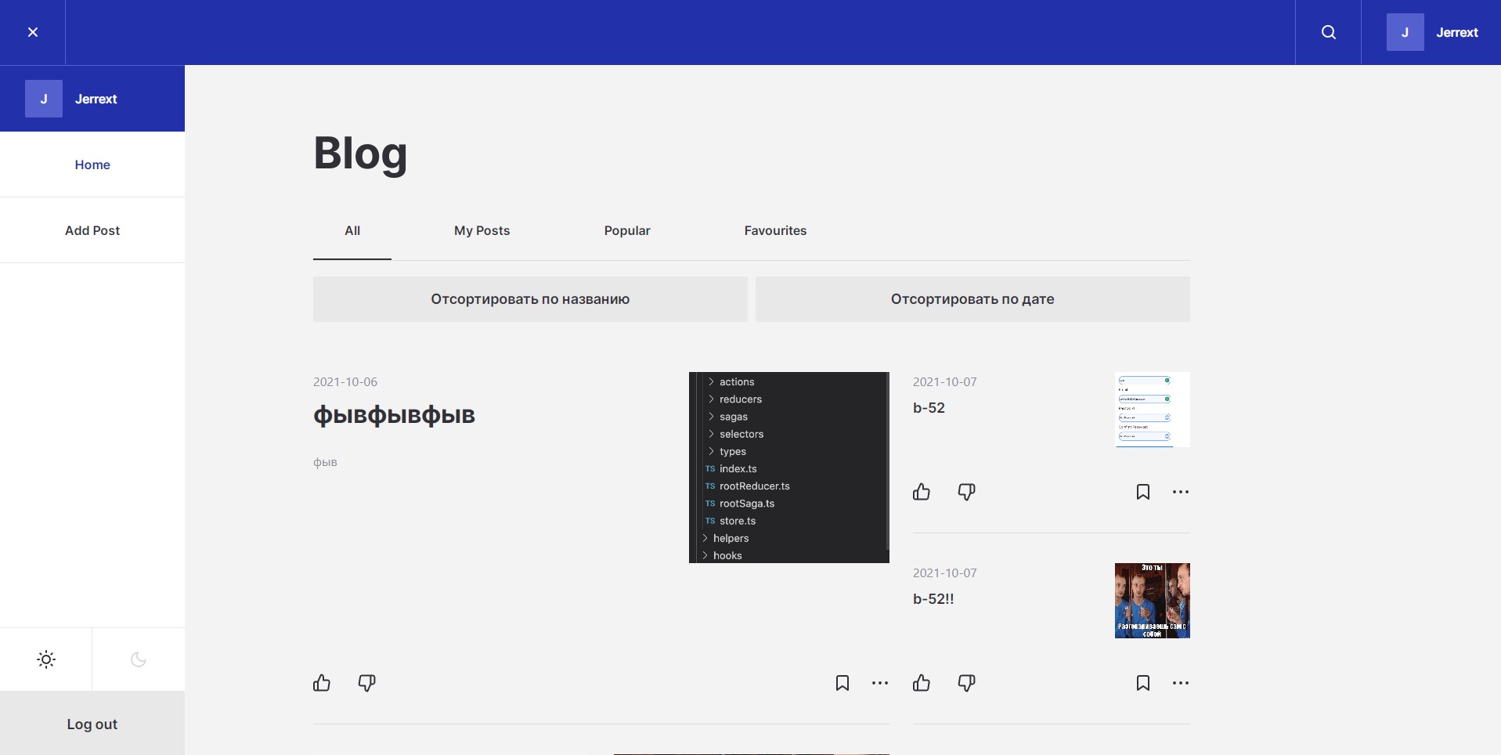
Task: Click the Jerrext user avatar in the sidebar
Action: pyautogui.click(x=44, y=99)
